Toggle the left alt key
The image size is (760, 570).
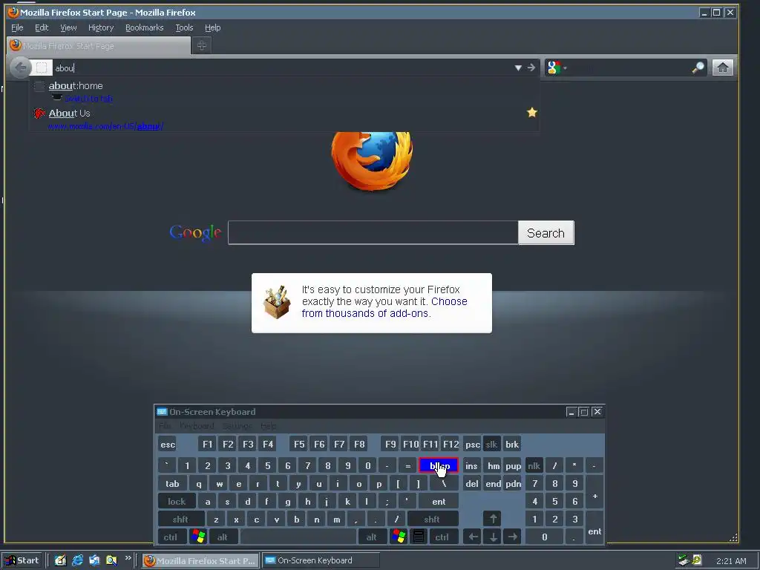(223, 537)
